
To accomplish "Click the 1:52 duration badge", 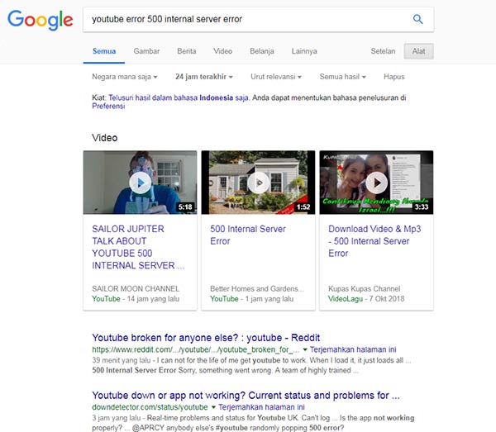I will pyautogui.click(x=303, y=207).
